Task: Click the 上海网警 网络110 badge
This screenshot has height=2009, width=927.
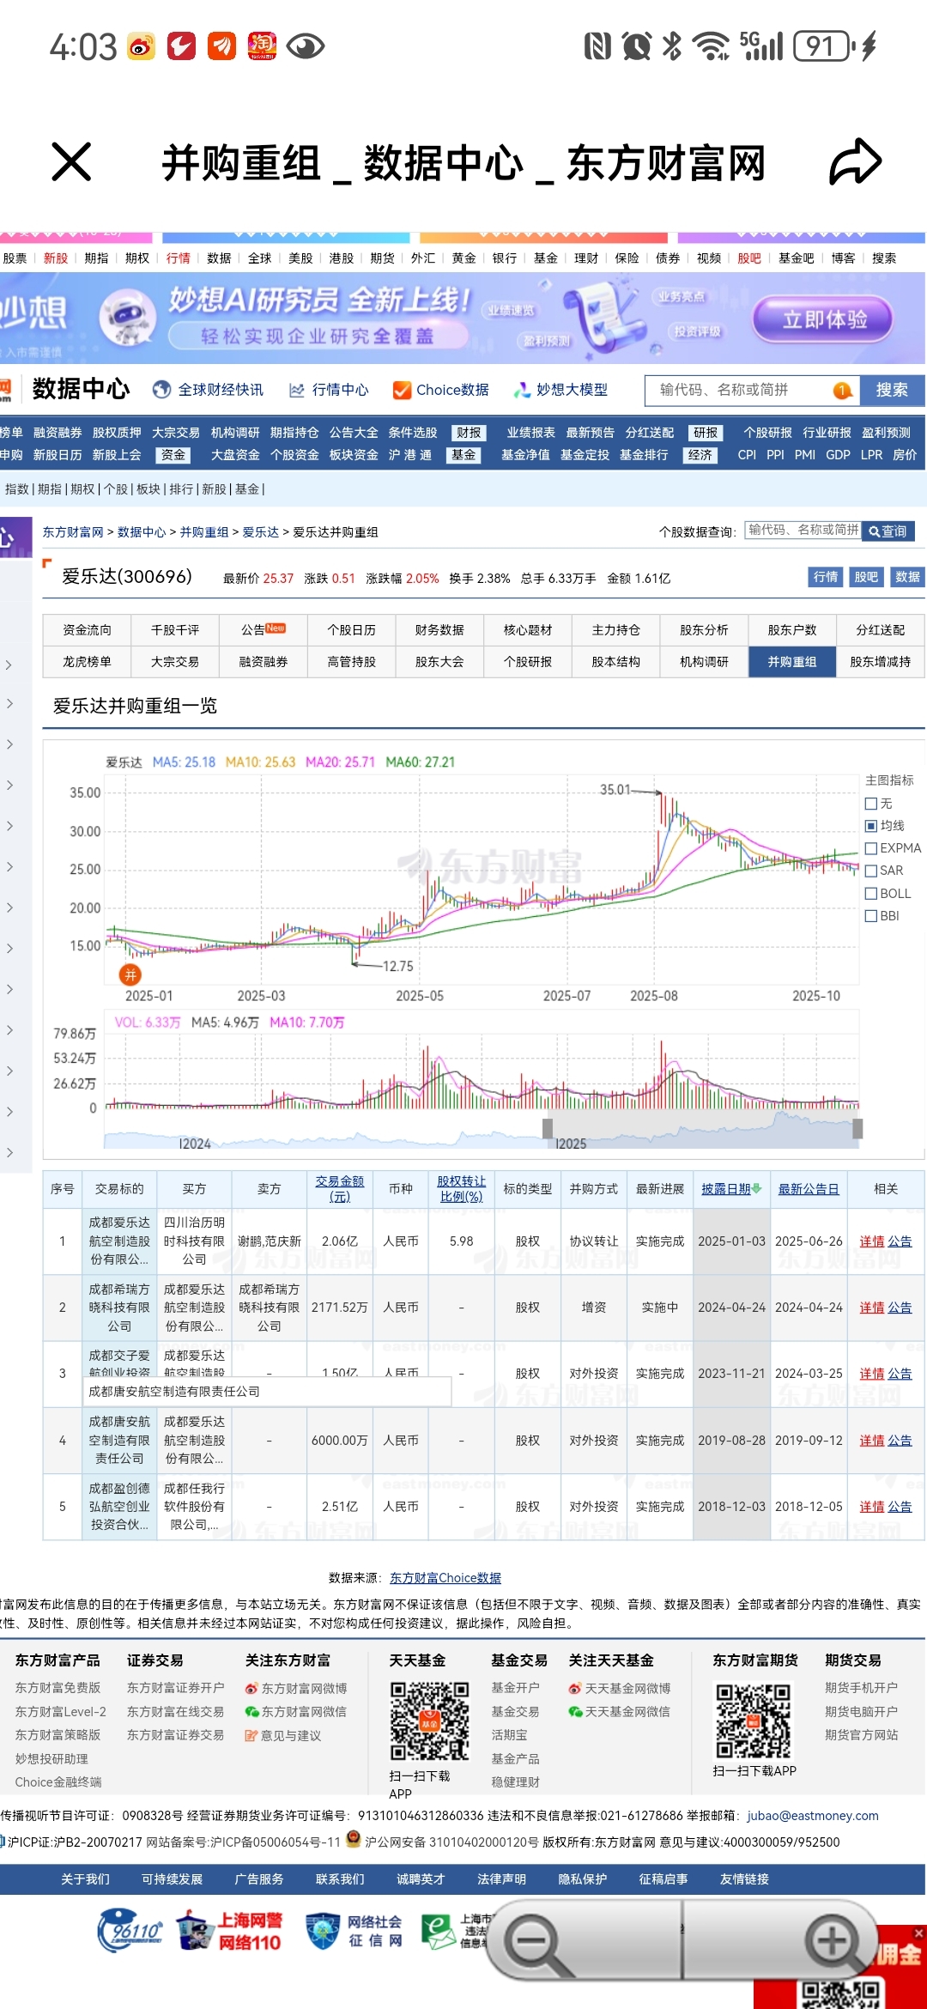Action: (229, 1932)
